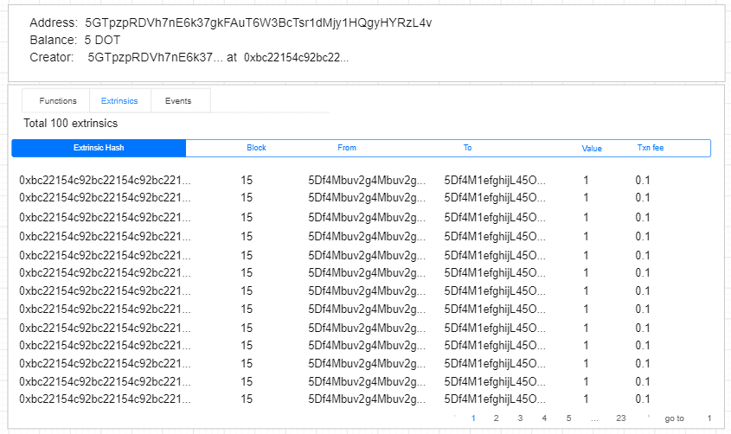Open the first extrinsic hash in table

pyautogui.click(x=105, y=181)
